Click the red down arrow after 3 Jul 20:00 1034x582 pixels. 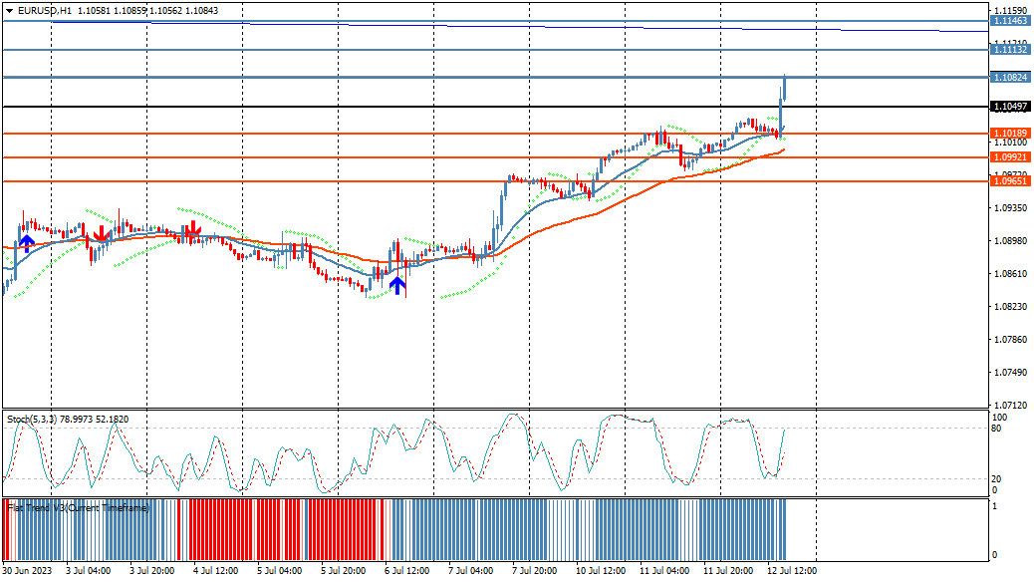click(x=192, y=229)
